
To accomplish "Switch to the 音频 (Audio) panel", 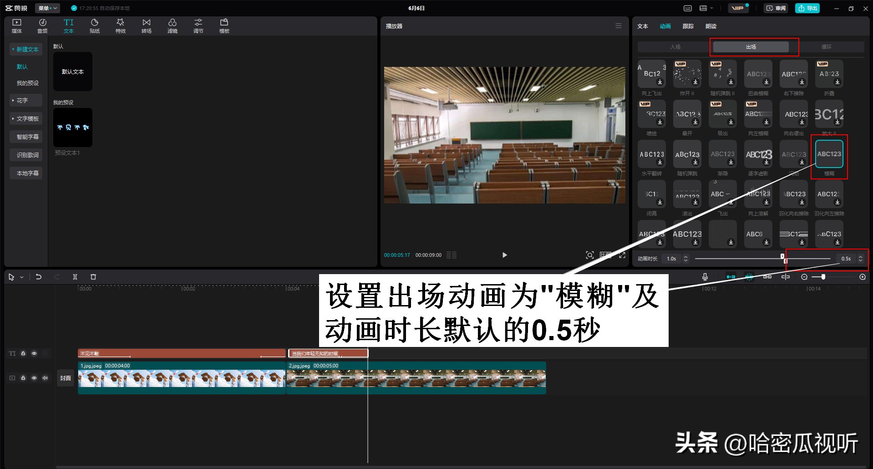I will click(x=42, y=25).
